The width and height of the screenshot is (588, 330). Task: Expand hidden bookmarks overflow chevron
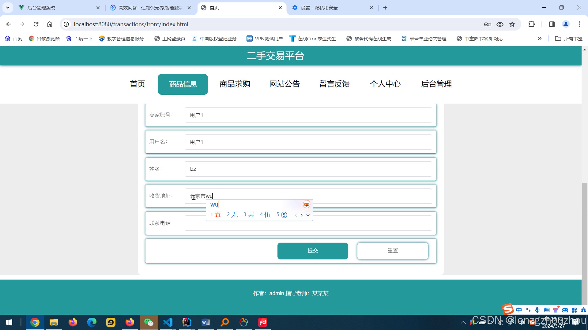click(x=540, y=38)
